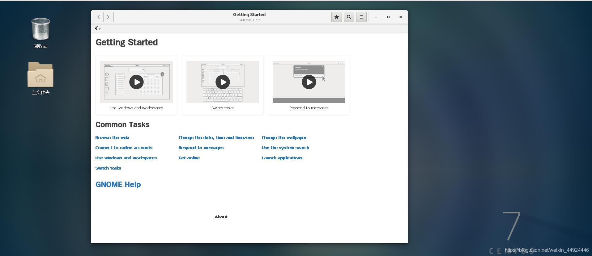Open Connect to online accounts link

point(124,148)
